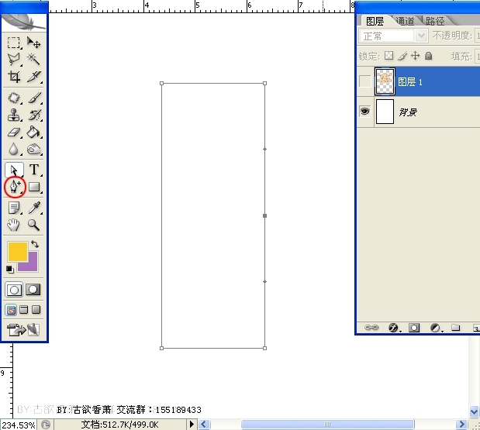Image resolution: width=480 pixels, height=430 pixels.
Task: Swap foreground and background colors
Action: pyautogui.click(x=35, y=244)
